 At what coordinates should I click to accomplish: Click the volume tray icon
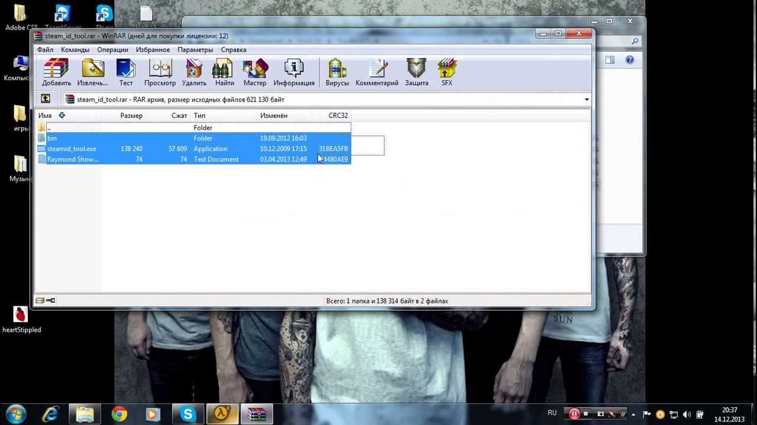point(687,414)
